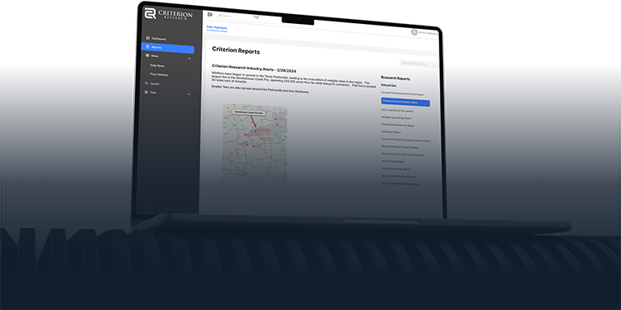The image size is (621, 310).
Task: Click the wildfire map image
Action: tap(254, 143)
